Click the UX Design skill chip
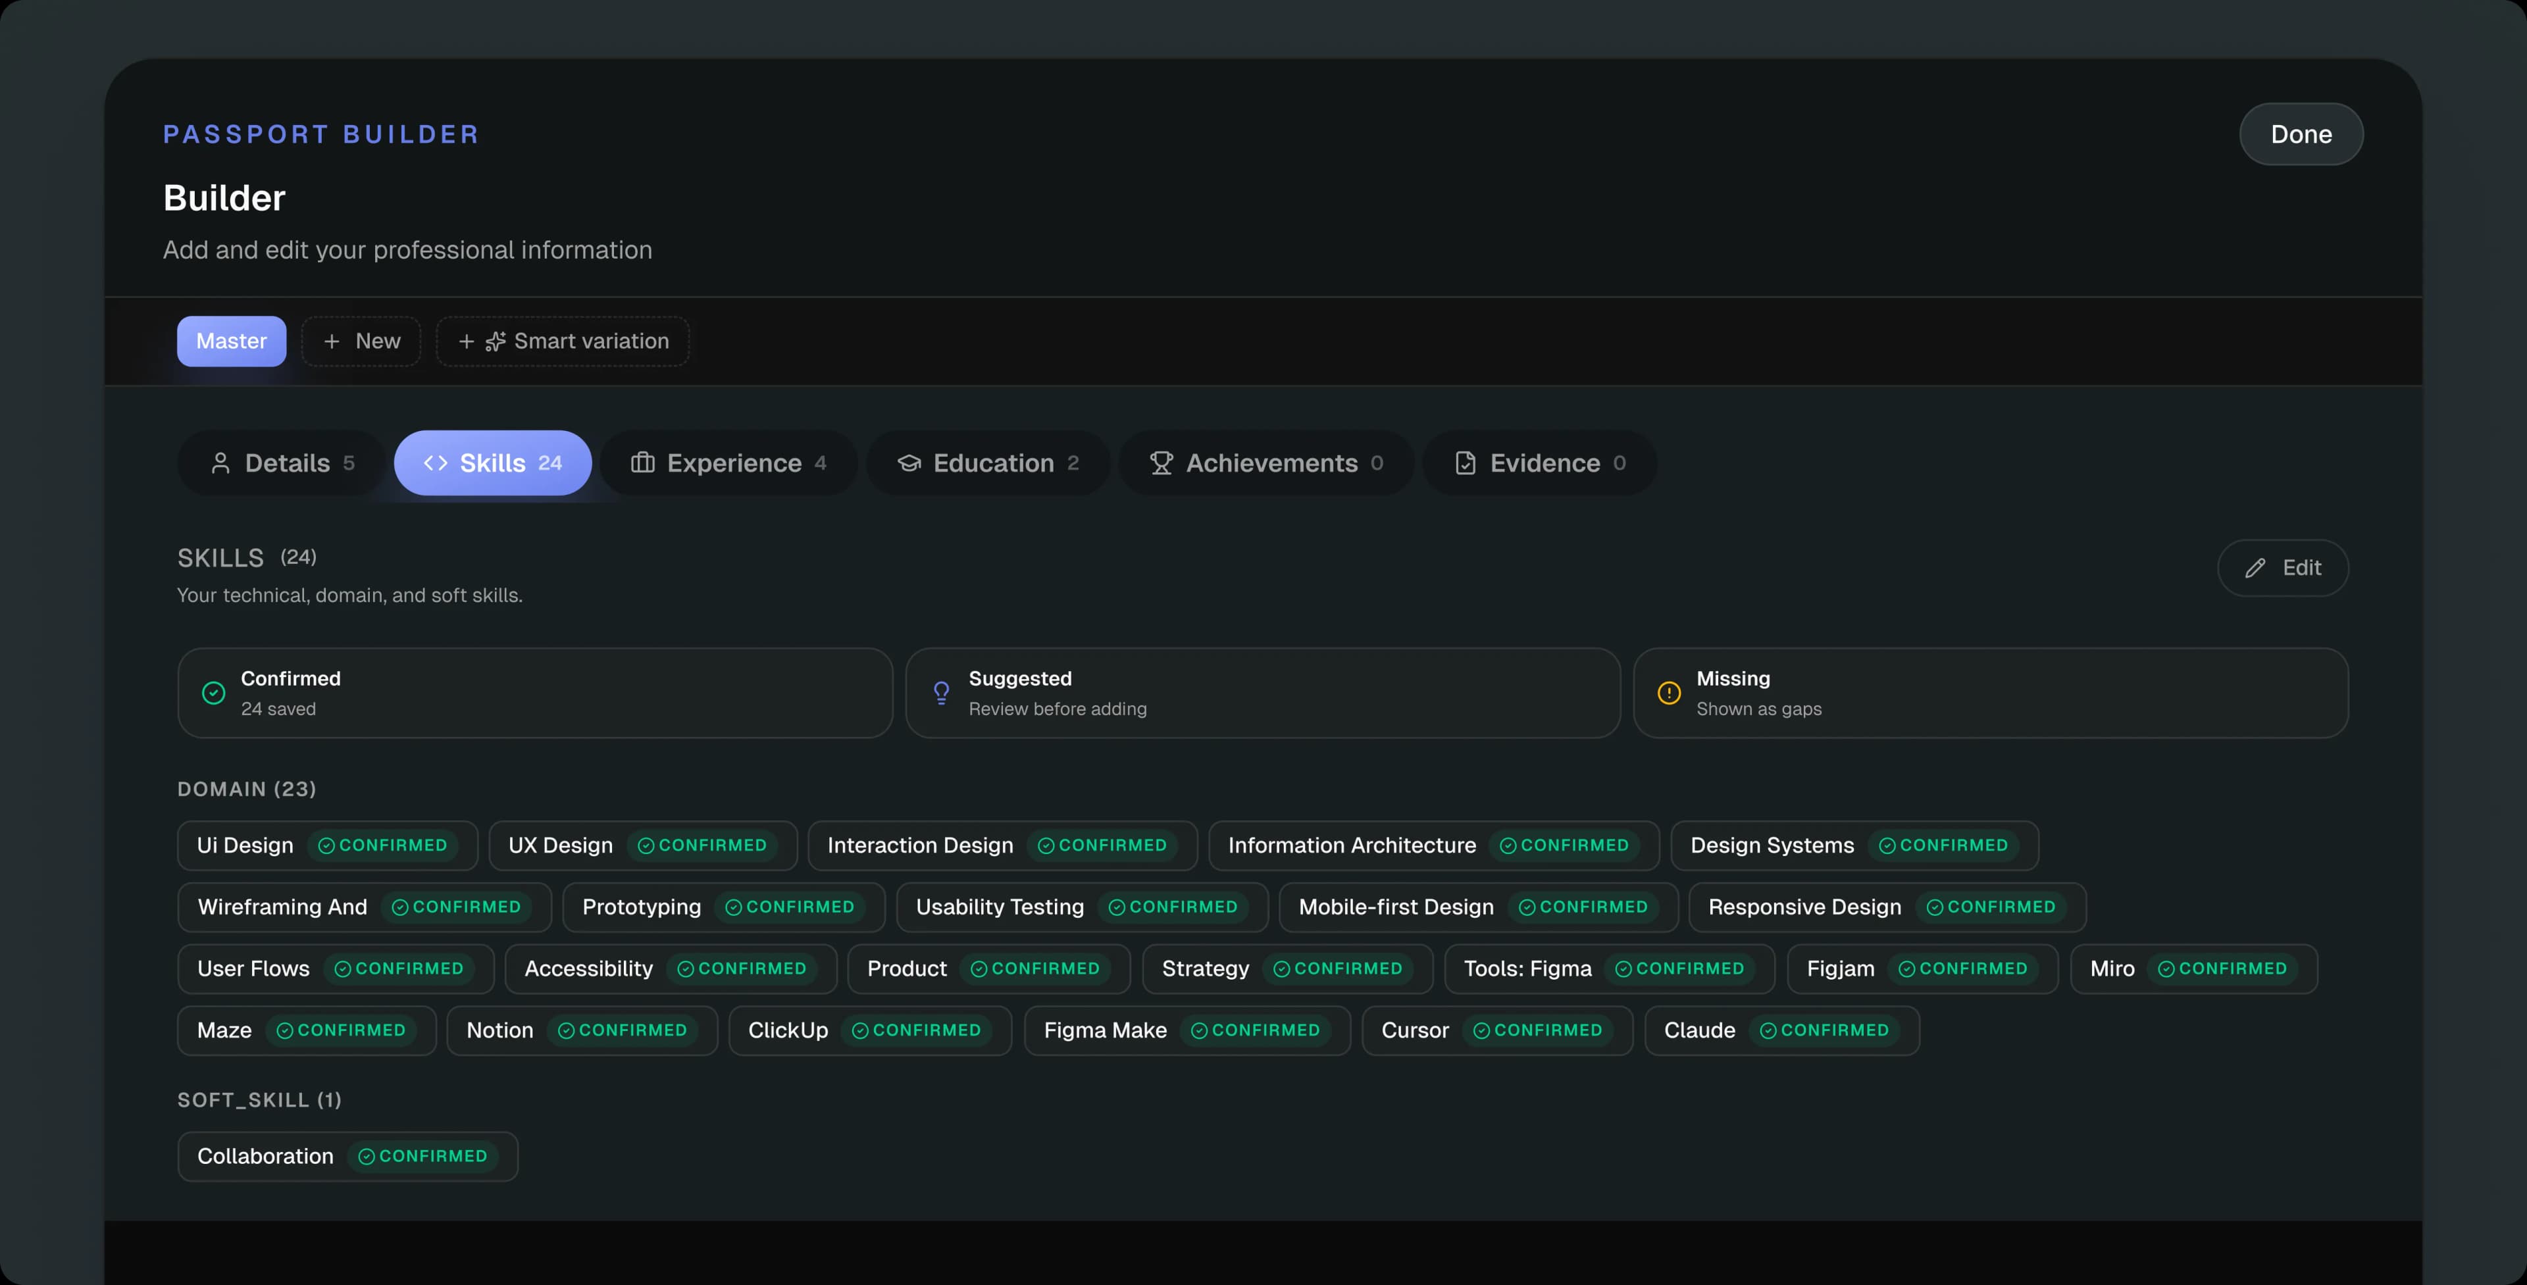This screenshot has height=1285, width=2527. tap(642, 845)
